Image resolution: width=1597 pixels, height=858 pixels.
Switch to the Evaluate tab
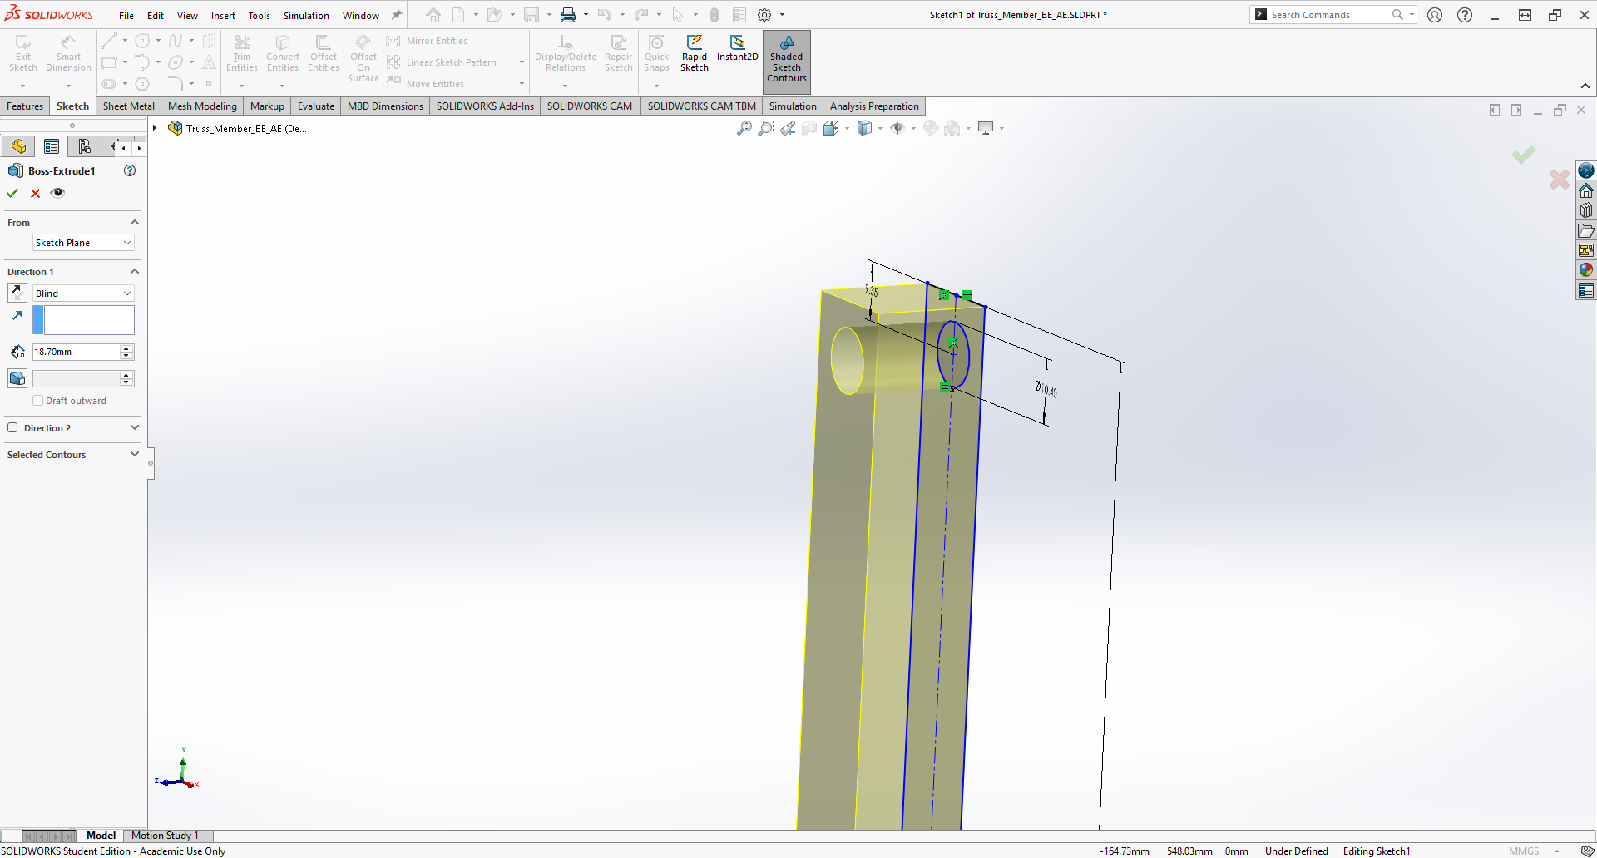pos(316,106)
